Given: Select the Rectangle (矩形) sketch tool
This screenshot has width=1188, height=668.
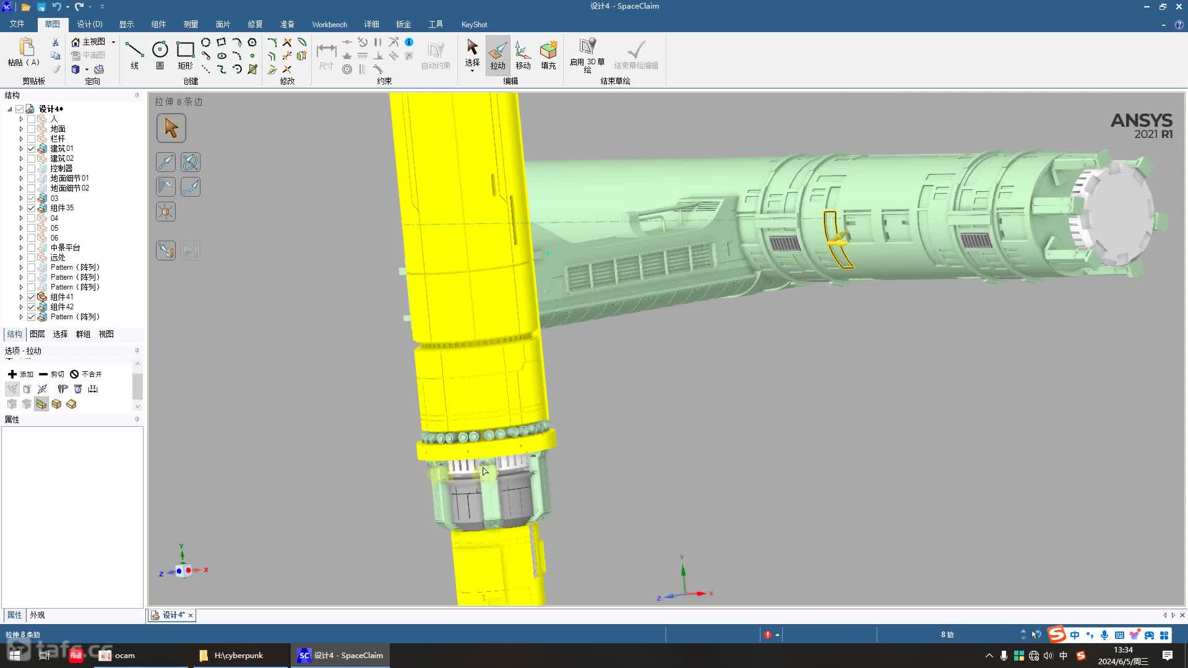Looking at the screenshot, I should 185,54.
